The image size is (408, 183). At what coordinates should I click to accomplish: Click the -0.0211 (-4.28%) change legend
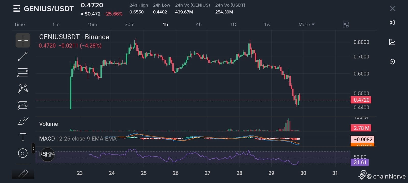tap(80, 46)
